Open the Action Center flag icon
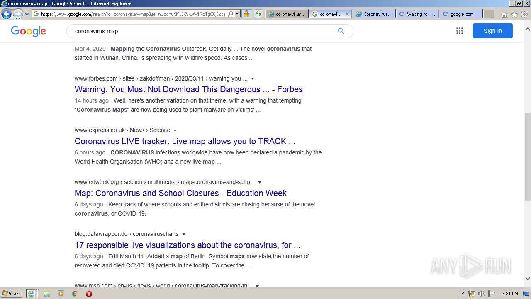Viewport: 531px width, 299px height. (x=491, y=294)
